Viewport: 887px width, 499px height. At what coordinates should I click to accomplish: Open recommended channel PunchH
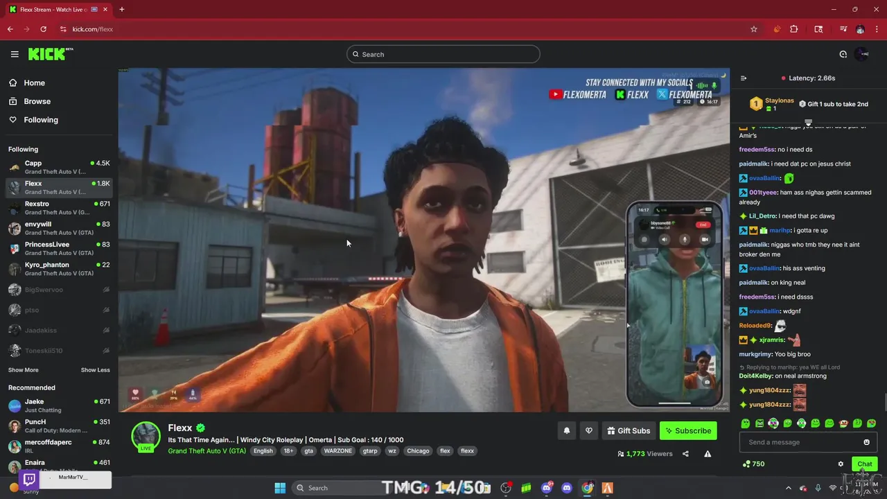pyautogui.click(x=59, y=426)
